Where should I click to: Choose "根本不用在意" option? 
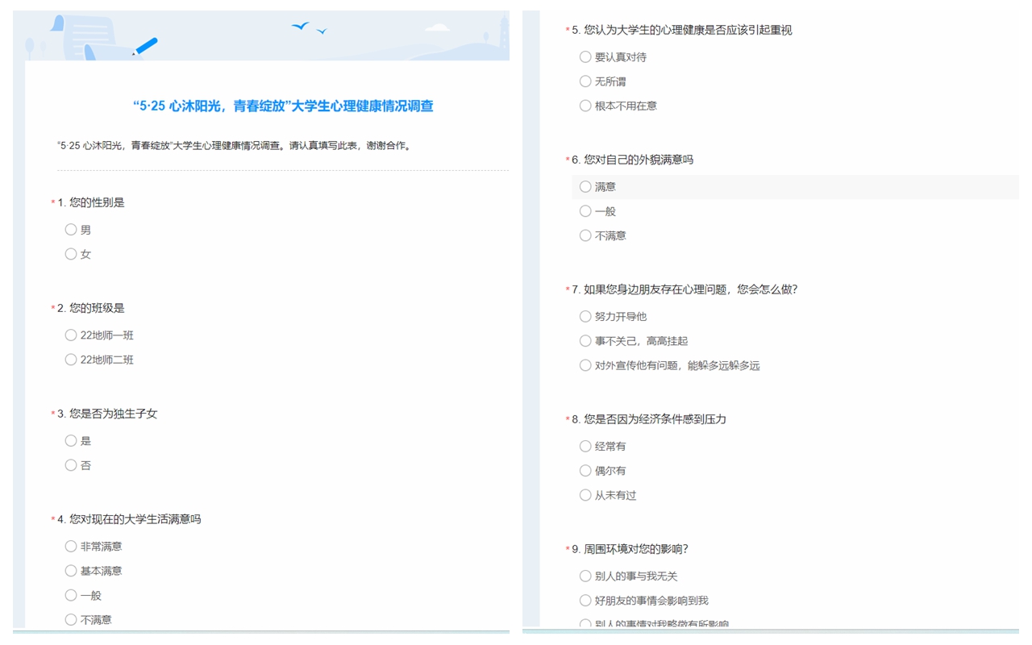tap(585, 106)
